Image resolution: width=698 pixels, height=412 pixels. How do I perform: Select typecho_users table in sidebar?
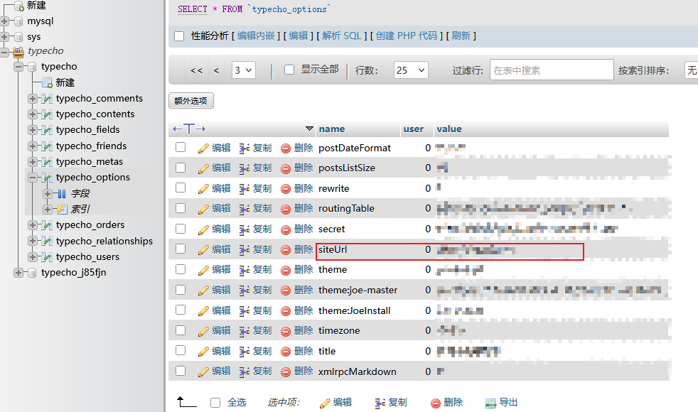pyautogui.click(x=87, y=257)
